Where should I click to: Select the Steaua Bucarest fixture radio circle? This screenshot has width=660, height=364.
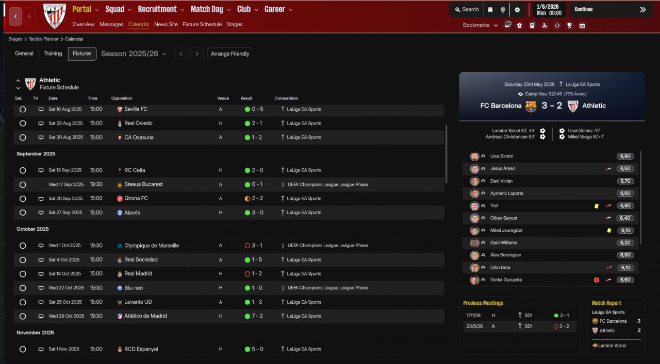(23, 184)
